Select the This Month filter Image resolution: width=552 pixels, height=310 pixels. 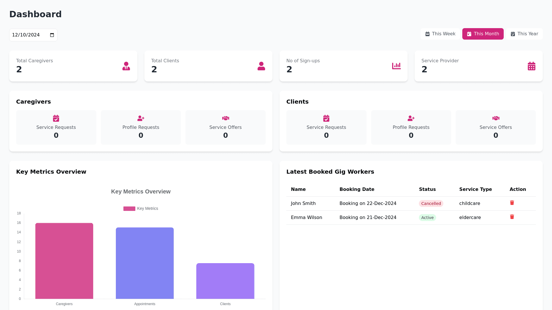point(483,34)
